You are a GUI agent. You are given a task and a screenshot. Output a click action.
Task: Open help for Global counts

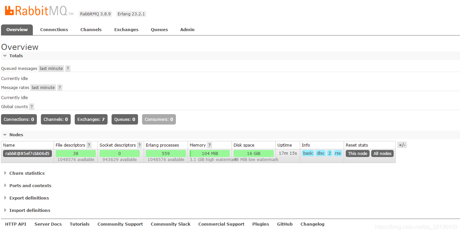(x=31, y=106)
